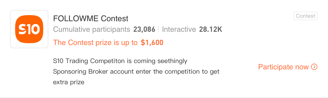The image size is (328, 98).
Task: Click the vertical divider between participants and Interactive
Action: (x=158, y=29)
